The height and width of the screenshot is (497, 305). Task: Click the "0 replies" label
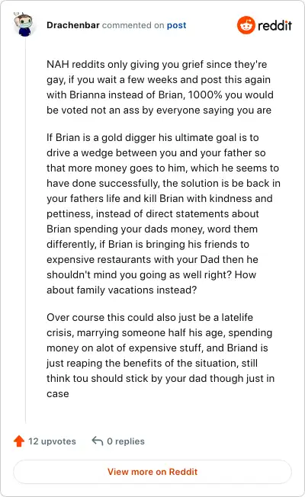126,441
